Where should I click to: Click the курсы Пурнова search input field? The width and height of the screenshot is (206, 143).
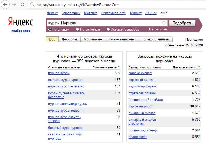pyautogui.click(x=104, y=23)
